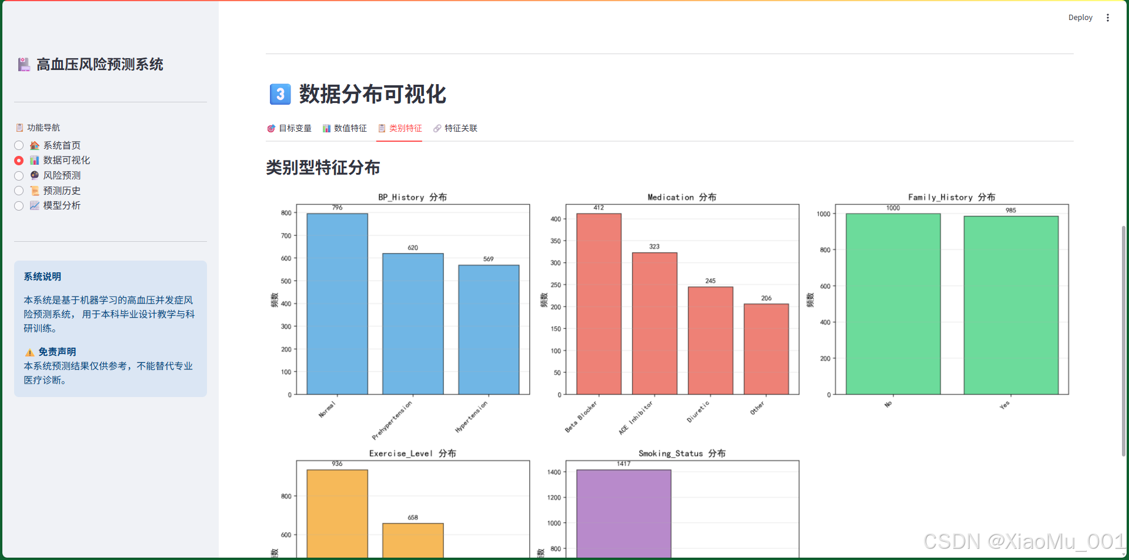Click the clipboard icon beside 功能导航
Screen dimensions: 1129x560
19,127
